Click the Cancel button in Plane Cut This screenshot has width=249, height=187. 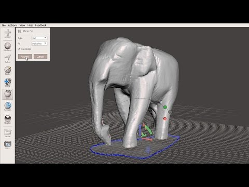(x=40, y=57)
